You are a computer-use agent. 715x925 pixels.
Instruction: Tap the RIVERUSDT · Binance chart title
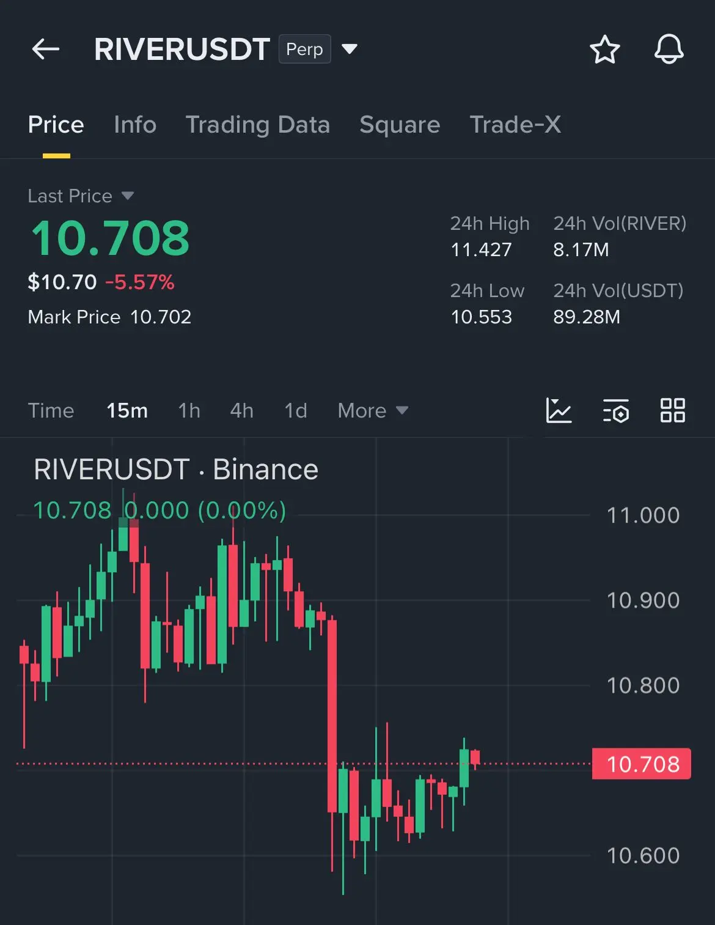coord(176,470)
